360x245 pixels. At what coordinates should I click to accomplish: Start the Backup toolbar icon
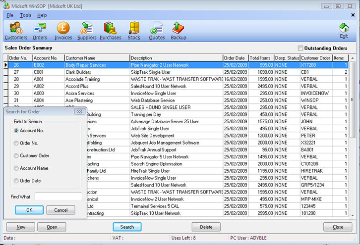coord(179,31)
